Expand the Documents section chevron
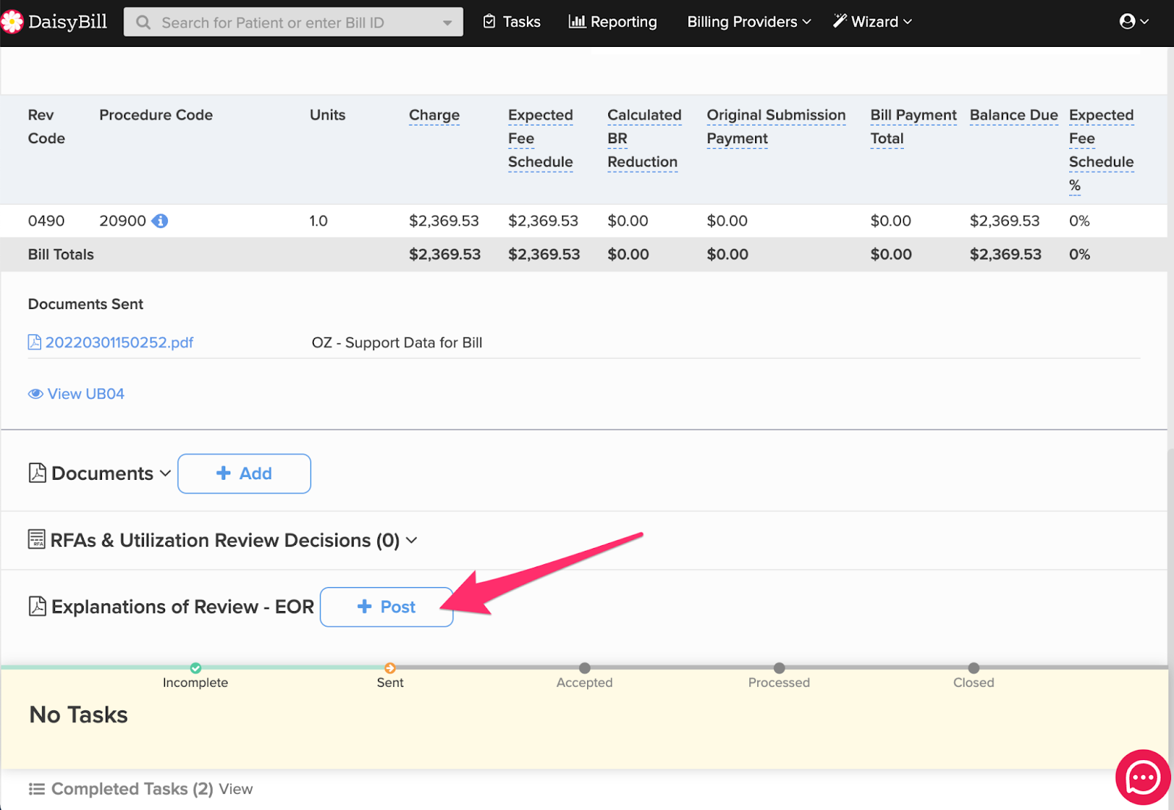This screenshot has width=1174, height=810. coord(166,473)
